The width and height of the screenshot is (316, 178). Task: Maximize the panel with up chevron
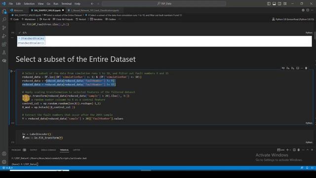click(x=308, y=150)
